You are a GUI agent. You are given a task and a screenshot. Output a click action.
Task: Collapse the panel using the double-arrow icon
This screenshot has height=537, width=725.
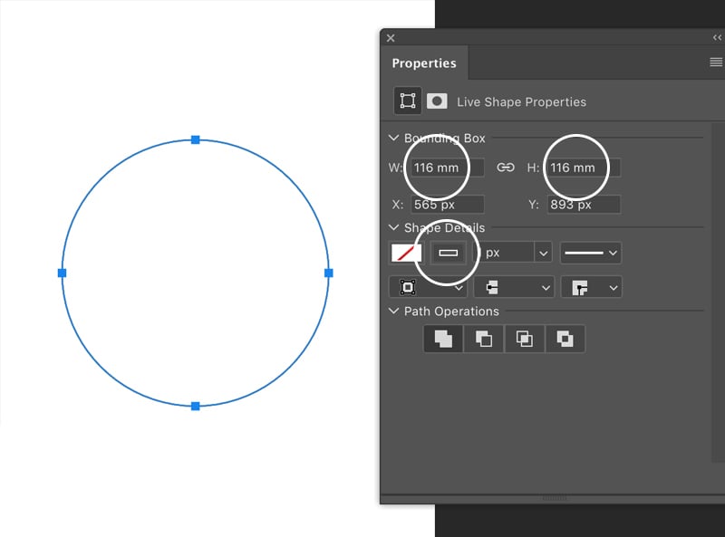click(x=717, y=37)
